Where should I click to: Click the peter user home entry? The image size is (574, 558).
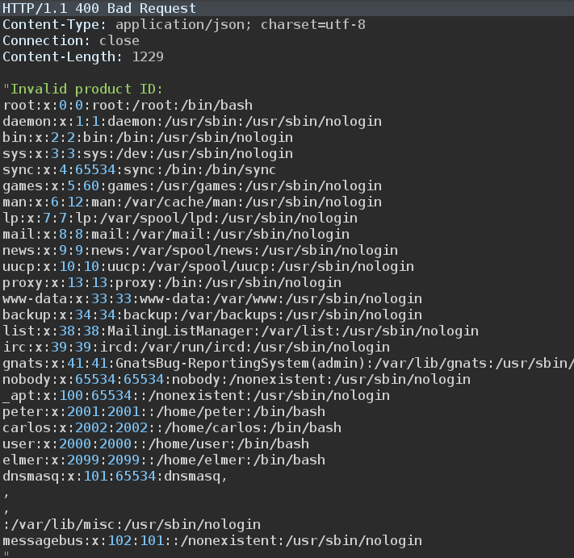point(164,412)
